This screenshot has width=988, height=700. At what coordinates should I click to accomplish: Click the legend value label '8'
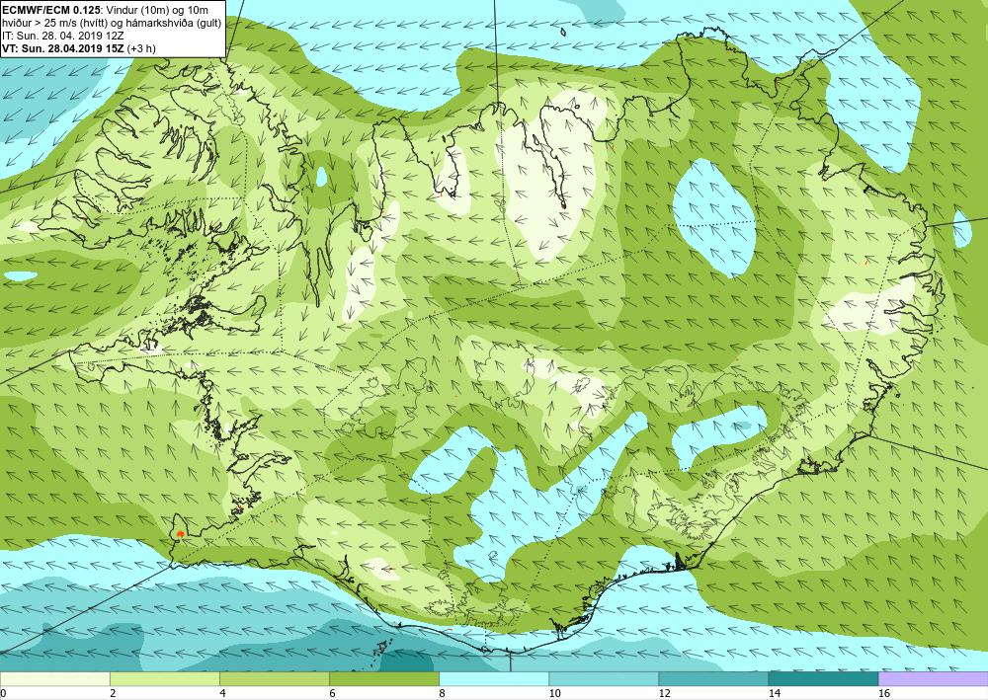[x=442, y=693]
